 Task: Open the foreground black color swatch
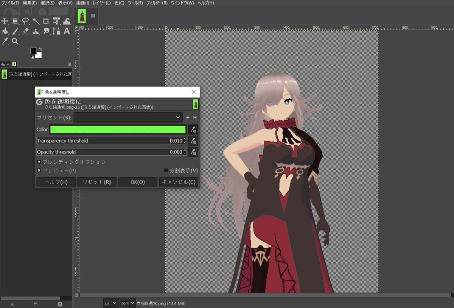34,51
